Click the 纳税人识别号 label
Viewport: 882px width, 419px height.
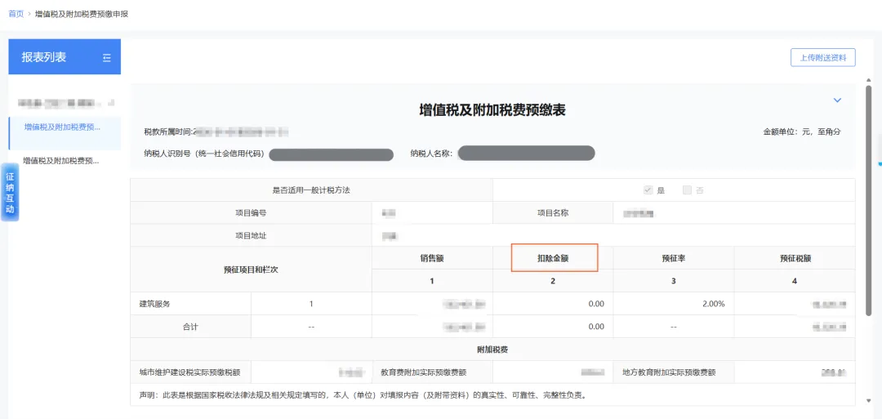(x=204, y=154)
